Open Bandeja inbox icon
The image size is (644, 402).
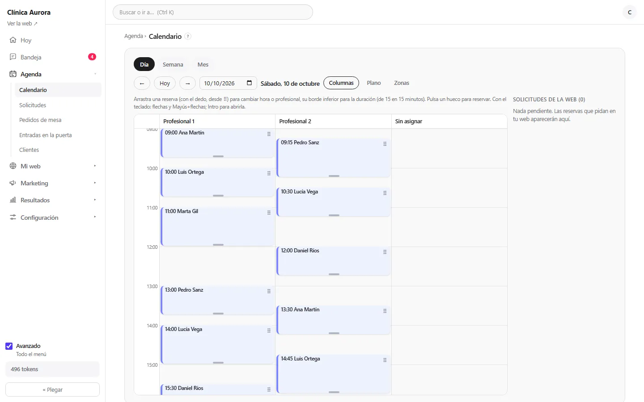click(13, 57)
